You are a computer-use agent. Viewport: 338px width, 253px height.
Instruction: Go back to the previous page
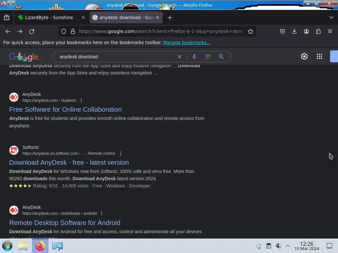(8, 31)
